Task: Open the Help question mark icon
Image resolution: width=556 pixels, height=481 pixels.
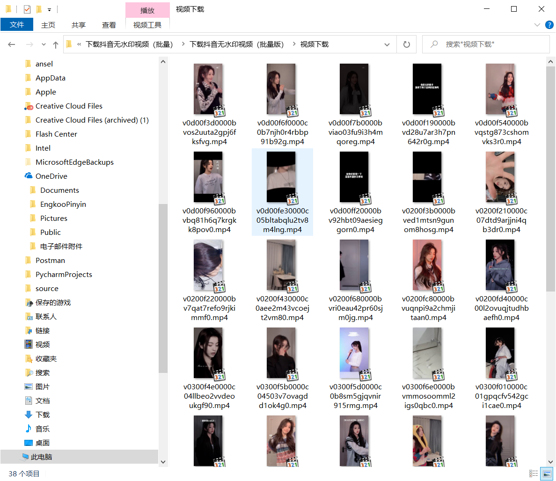Action: [x=549, y=25]
